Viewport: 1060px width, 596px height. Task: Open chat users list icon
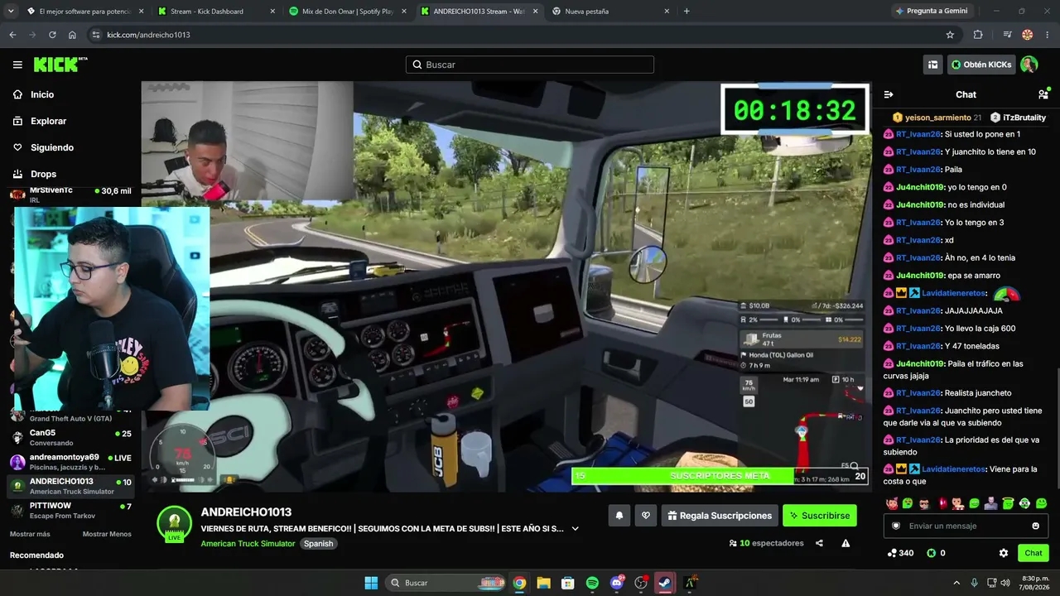click(1043, 94)
